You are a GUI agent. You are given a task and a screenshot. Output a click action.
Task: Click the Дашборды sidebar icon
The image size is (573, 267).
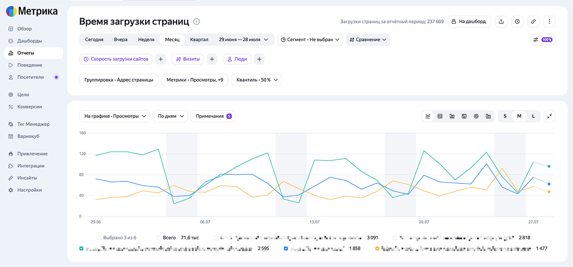point(11,41)
